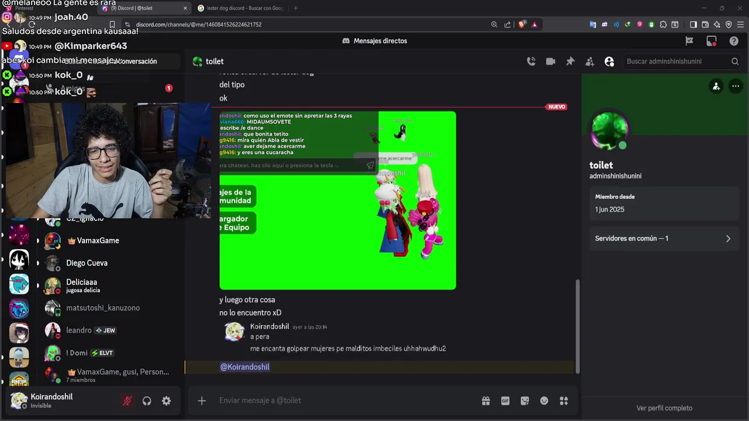The height and width of the screenshot is (421, 749).
Task: Open browser hamburger main menu
Action: pos(740,25)
